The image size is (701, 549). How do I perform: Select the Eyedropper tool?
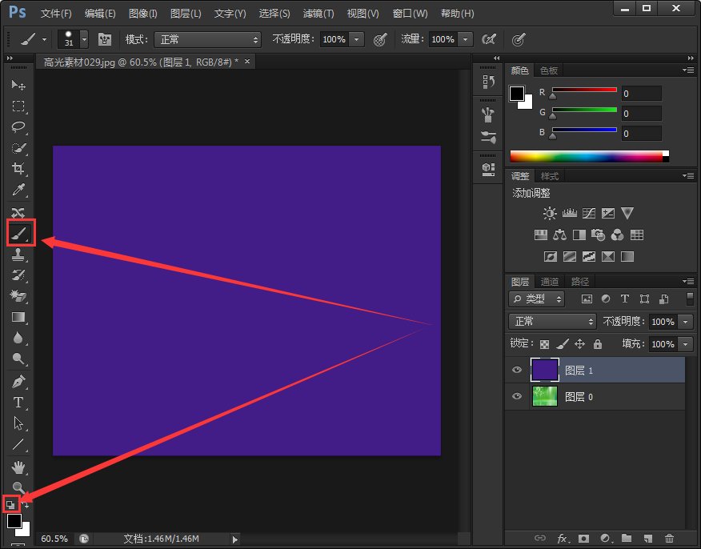click(x=18, y=190)
